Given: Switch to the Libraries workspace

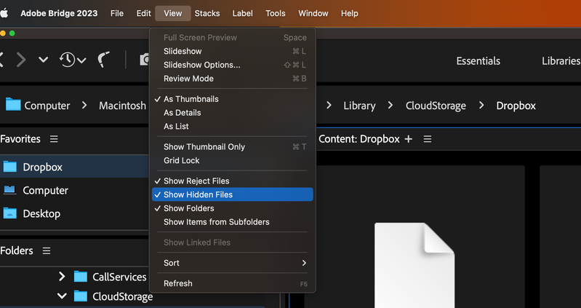Looking at the screenshot, I should [561, 61].
